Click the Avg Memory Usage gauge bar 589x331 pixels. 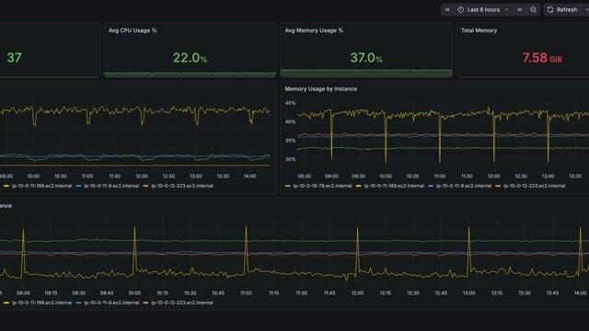click(366, 74)
